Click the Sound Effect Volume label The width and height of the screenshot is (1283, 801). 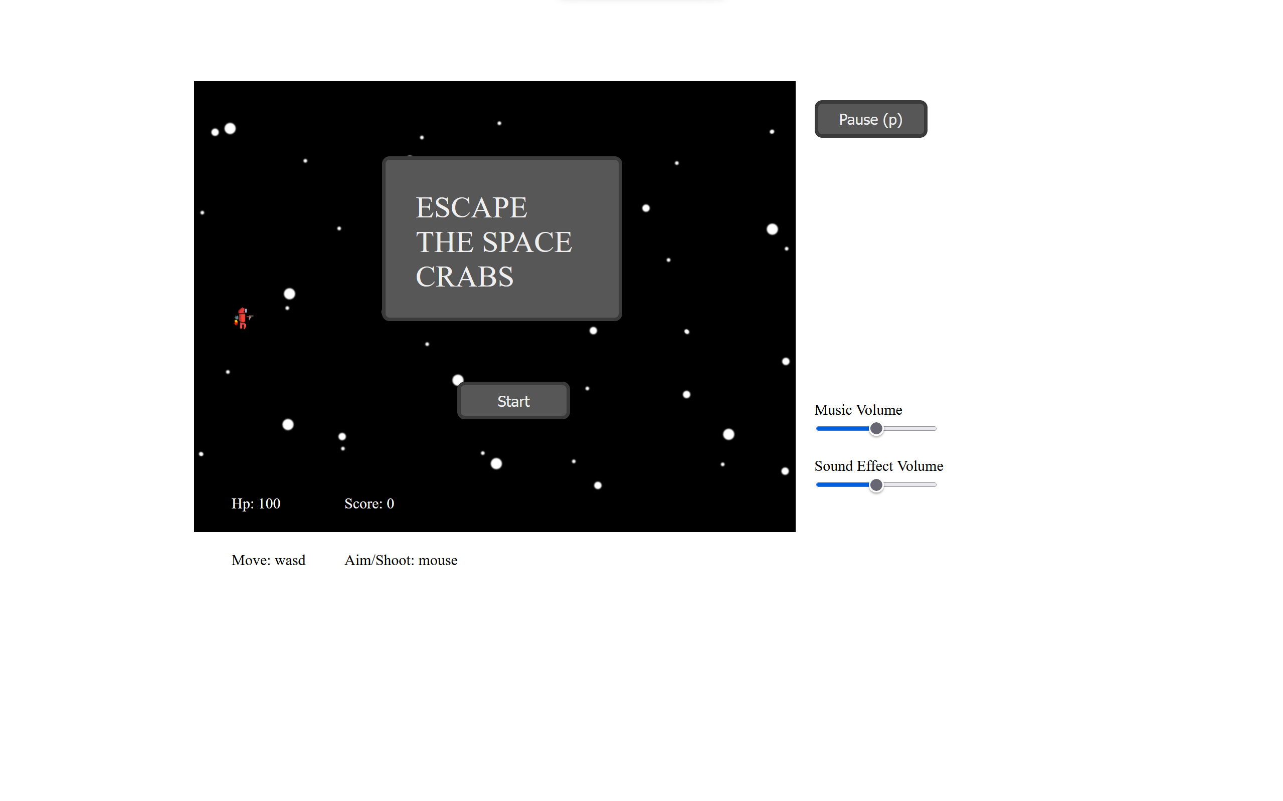[x=878, y=466]
